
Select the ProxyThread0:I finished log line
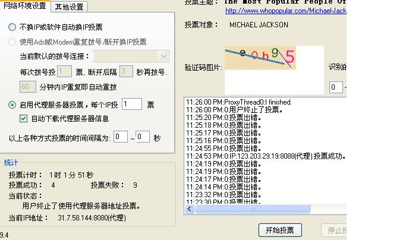point(238,102)
